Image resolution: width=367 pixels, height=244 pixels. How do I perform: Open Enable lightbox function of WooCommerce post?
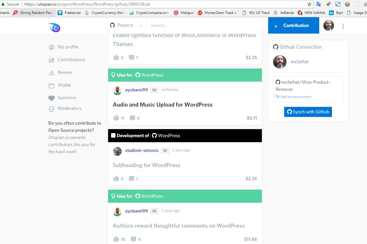(x=184, y=39)
